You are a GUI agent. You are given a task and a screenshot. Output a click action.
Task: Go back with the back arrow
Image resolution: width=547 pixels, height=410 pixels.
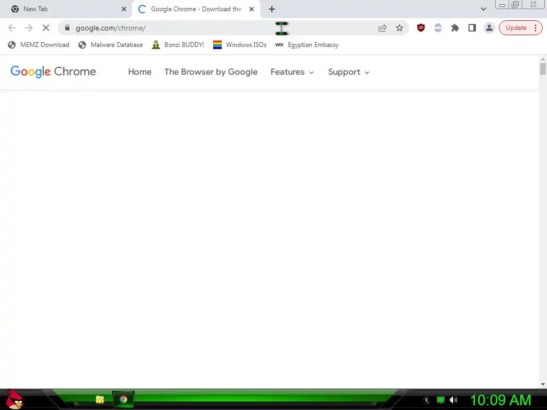point(12,28)
